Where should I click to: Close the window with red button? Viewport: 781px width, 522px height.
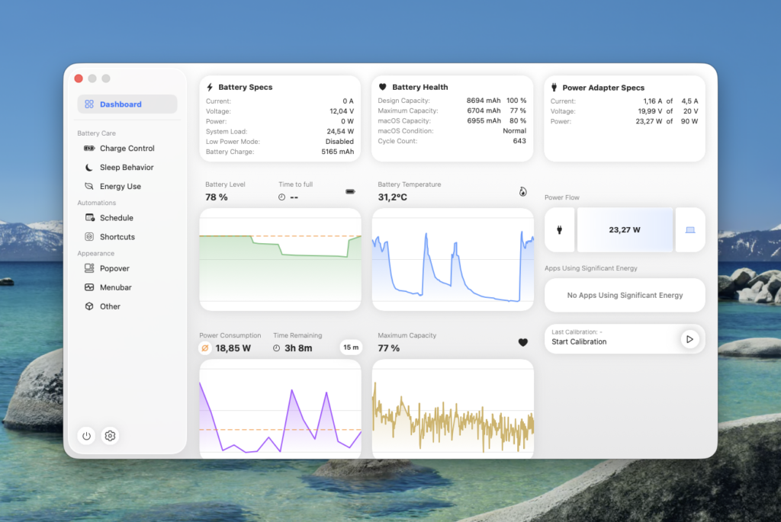pyautogui.click(x=79, y=78)
